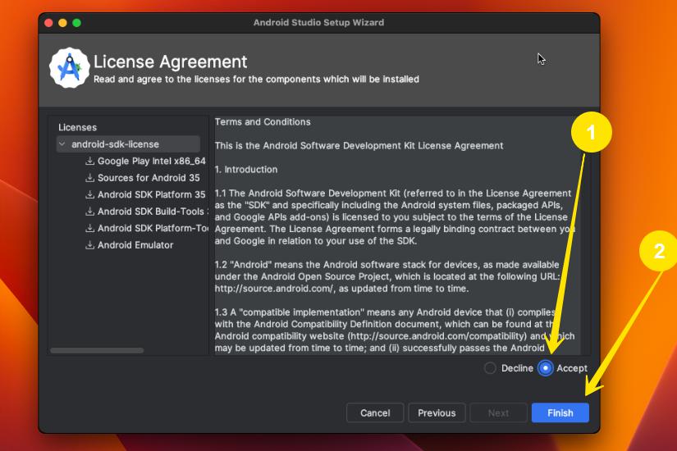Screen dimensions: 677x451
Task: Click the Android Studio logo icon
Action: coord(69,68)
